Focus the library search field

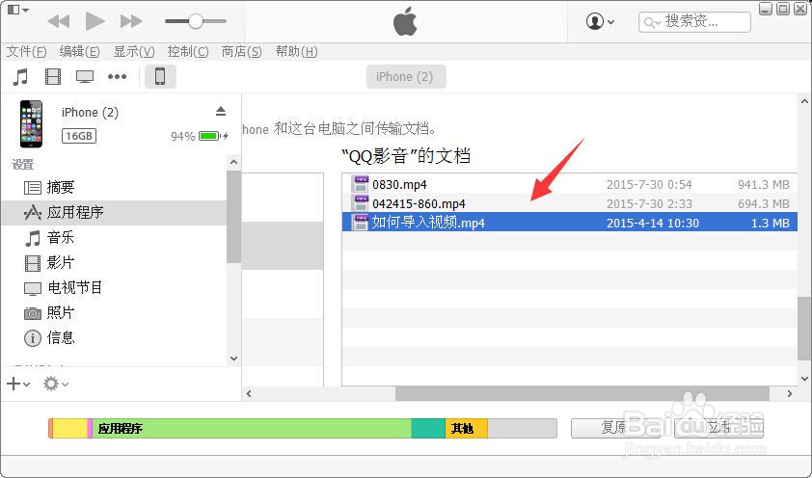694,22
